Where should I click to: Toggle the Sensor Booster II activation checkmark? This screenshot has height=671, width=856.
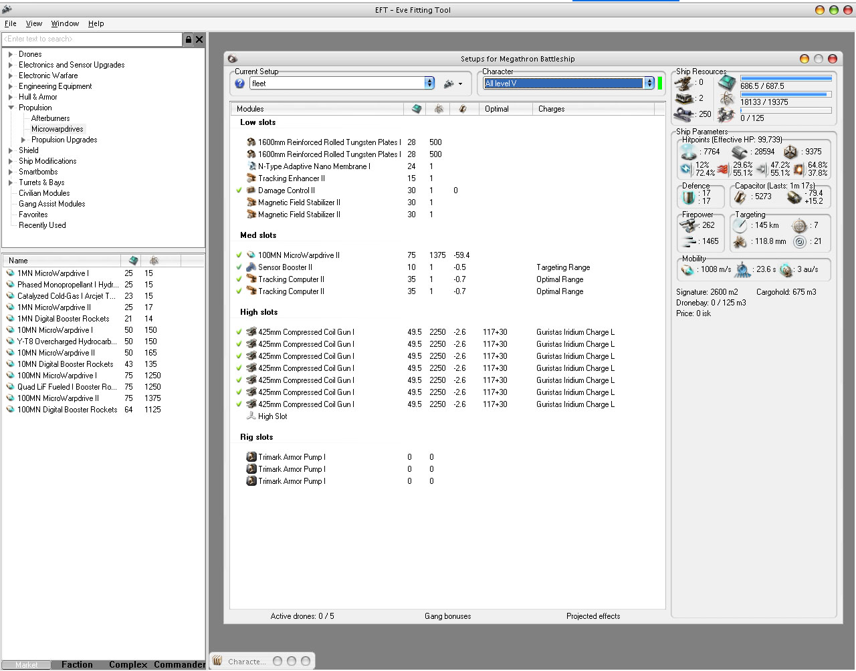point(239,267)
